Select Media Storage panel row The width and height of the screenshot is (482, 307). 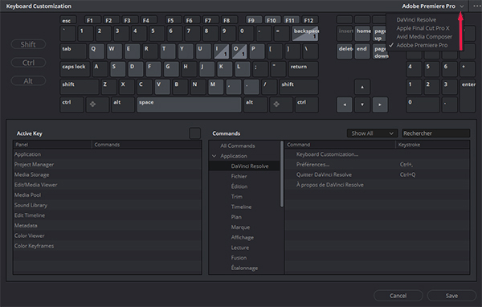pos(108,174)
